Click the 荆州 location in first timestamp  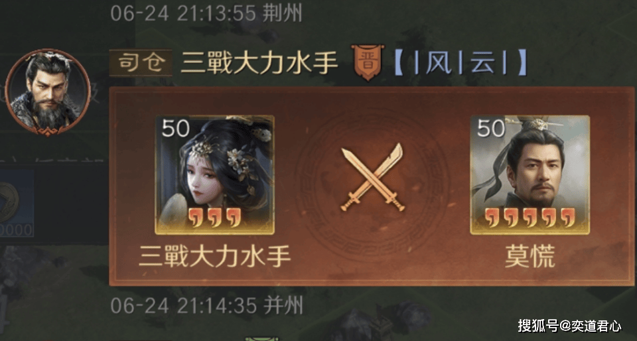[x=283, y=14]
